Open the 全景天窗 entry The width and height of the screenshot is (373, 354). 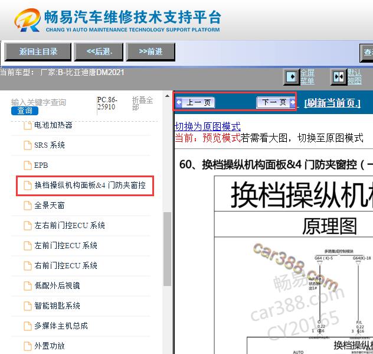[x=50, y=205]
